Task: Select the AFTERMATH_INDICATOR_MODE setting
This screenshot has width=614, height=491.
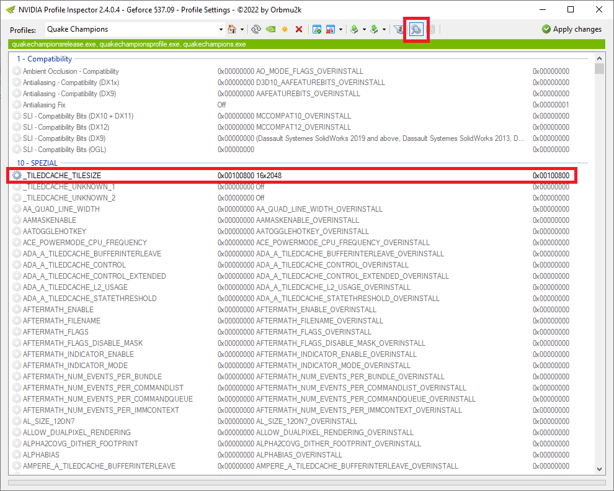Action: (75, 365)
